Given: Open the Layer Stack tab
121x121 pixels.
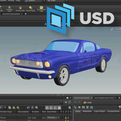Looking at the screenshot, I should pos(99,111).
